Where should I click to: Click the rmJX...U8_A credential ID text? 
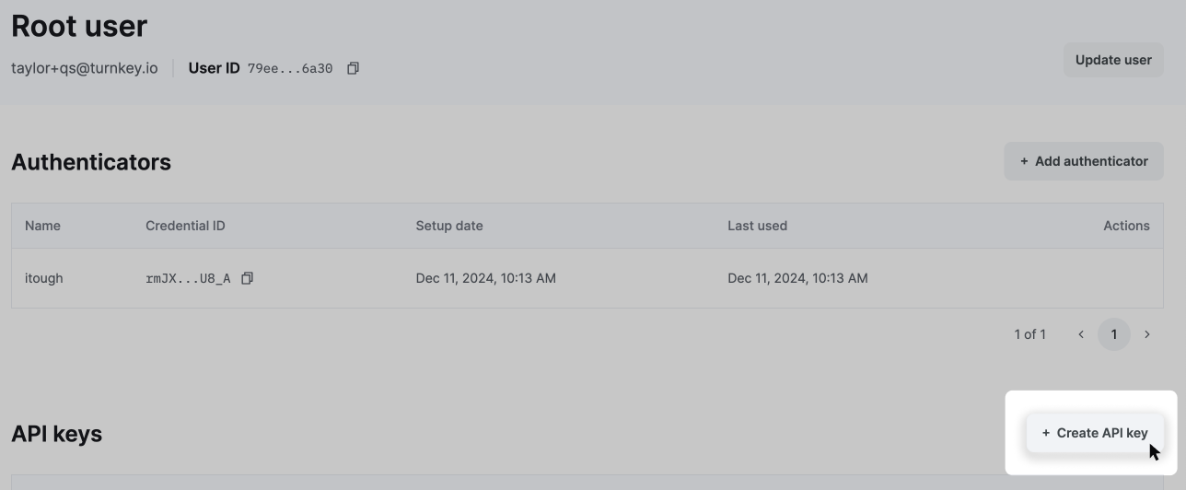pyautogui.click(x=188, y=278)
